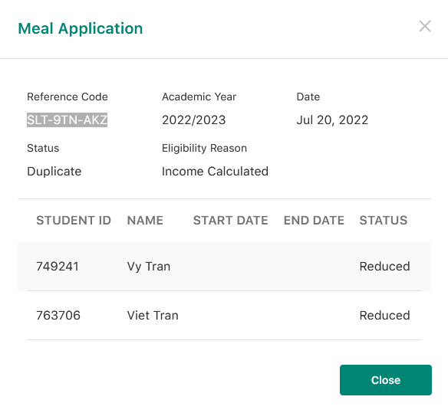The image size is (448, 413).
Task: Click the END DATE column header
Action: [x=314, y=221]
